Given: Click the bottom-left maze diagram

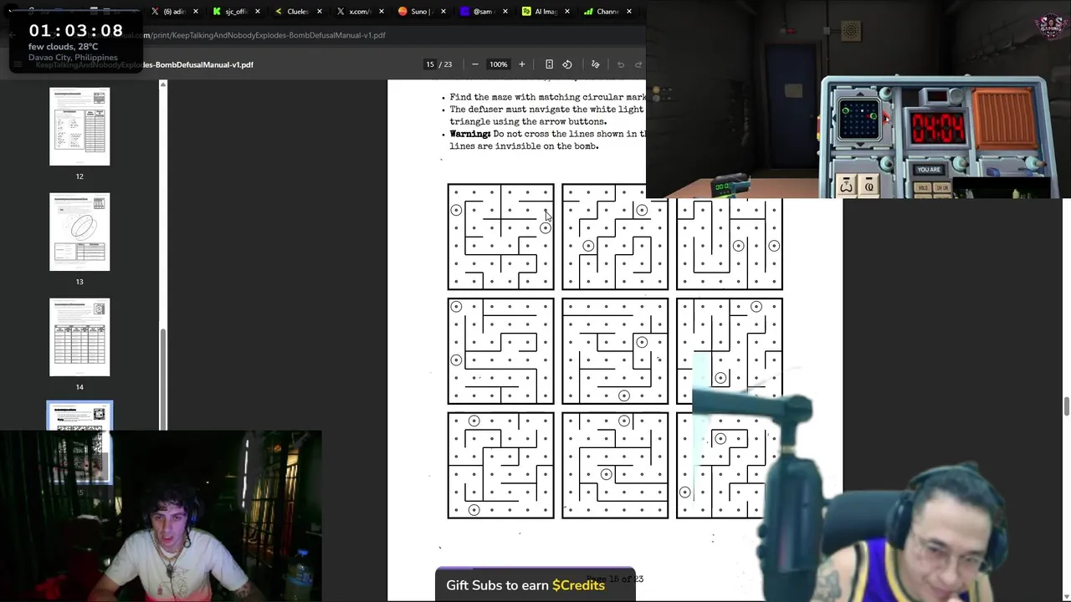Looking at the screenshot, I should pos(500,466).
